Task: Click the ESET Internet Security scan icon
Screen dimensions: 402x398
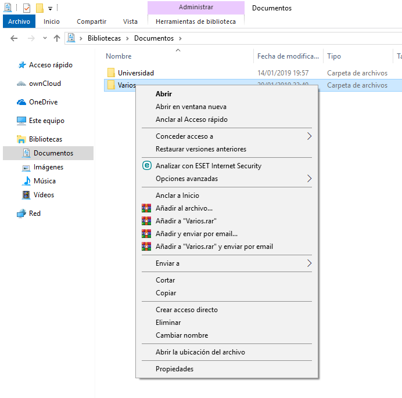Action: pos(146,166)
